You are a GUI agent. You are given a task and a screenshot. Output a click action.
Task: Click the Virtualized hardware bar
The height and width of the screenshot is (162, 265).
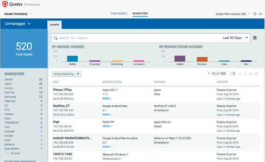(x=95, y=61)
